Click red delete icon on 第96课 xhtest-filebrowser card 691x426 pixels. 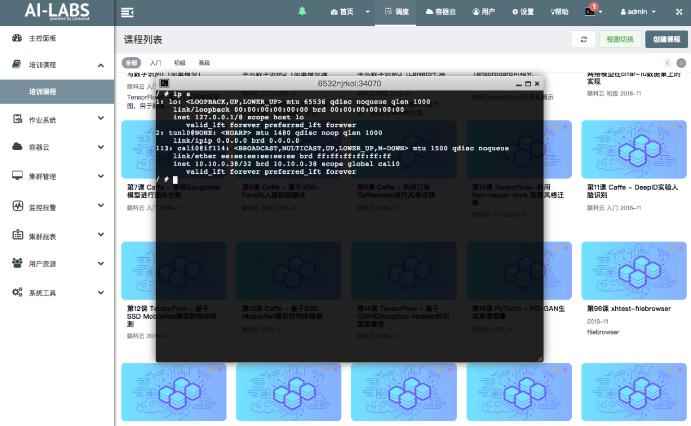point(680,248)
